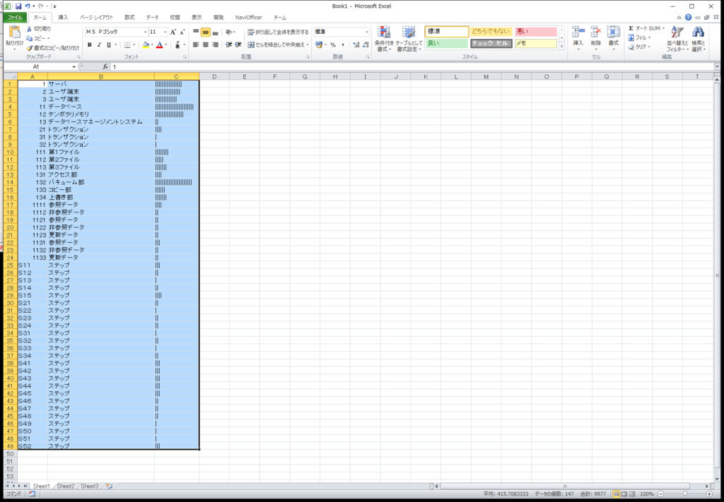
Task: Click the Paste (貼り付け) clipboard icon
Action: (x=14, y=32)
